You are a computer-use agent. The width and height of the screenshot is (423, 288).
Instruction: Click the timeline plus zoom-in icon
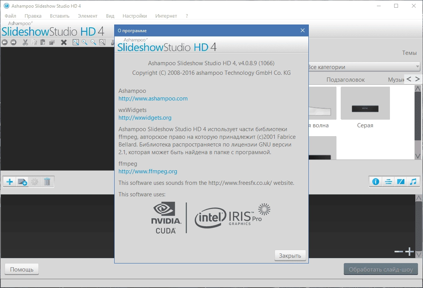pyautogui.click(x=410, y=252)
